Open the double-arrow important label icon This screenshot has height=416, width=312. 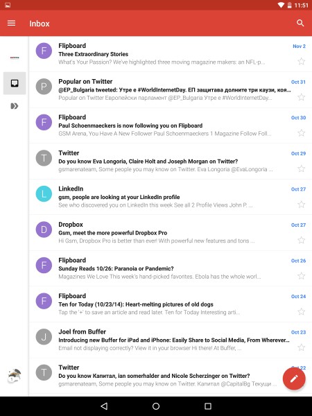(x=15, y=106)
